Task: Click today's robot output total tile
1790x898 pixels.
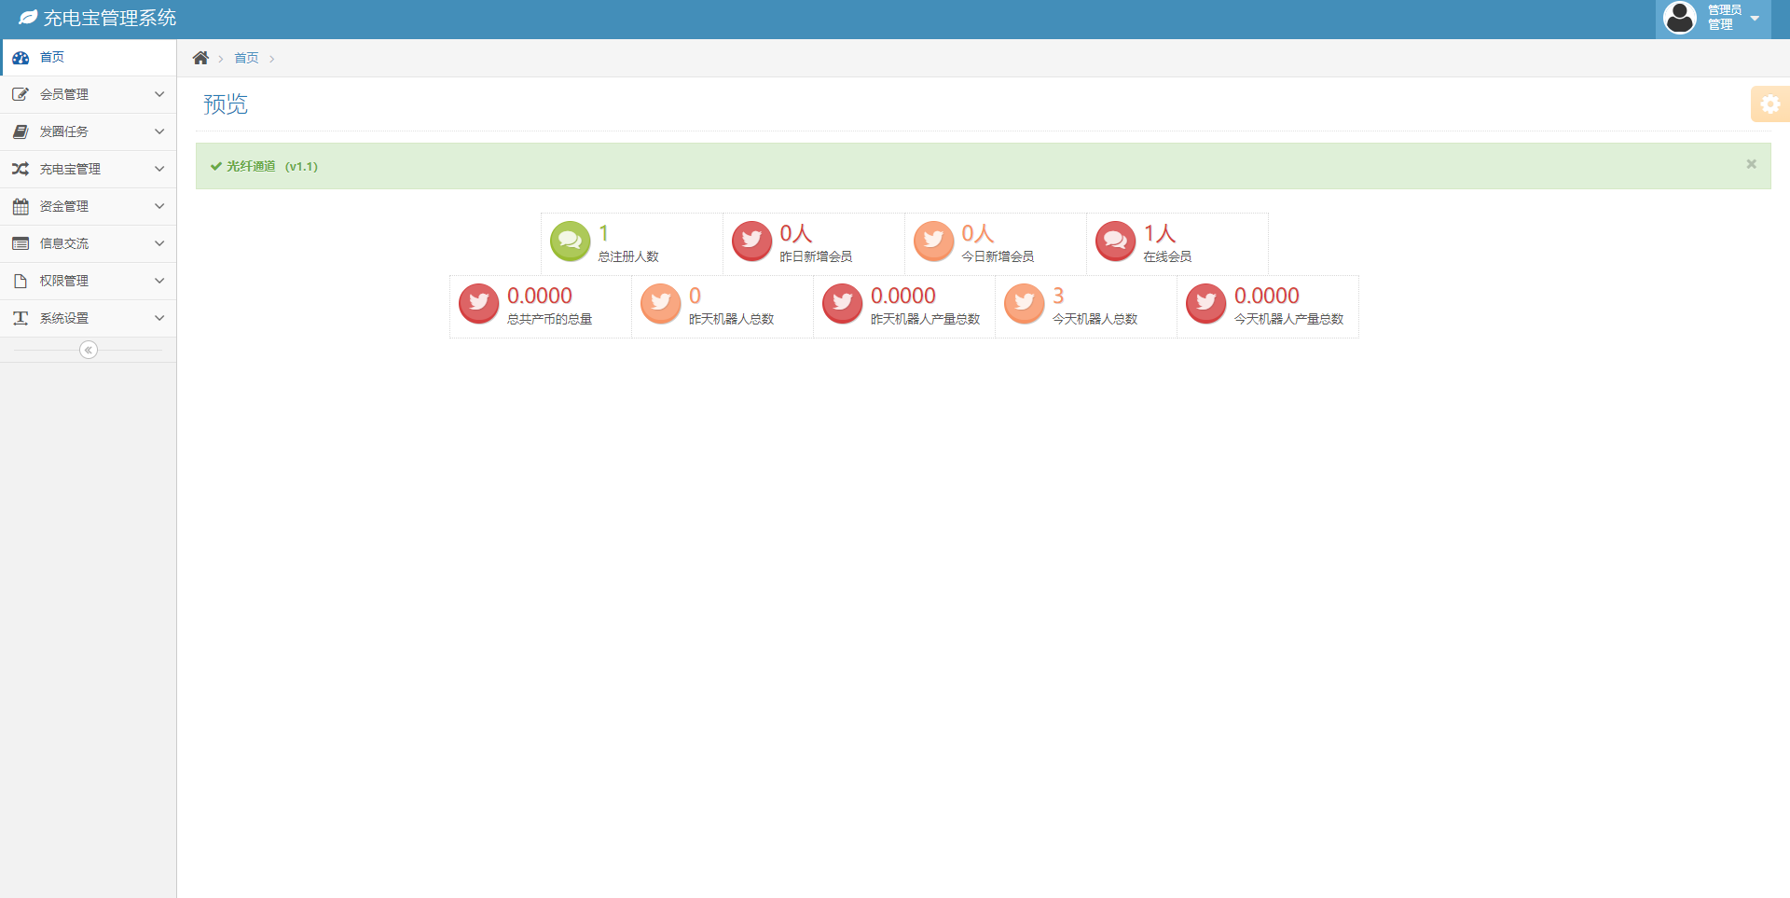Action: 1267,306
